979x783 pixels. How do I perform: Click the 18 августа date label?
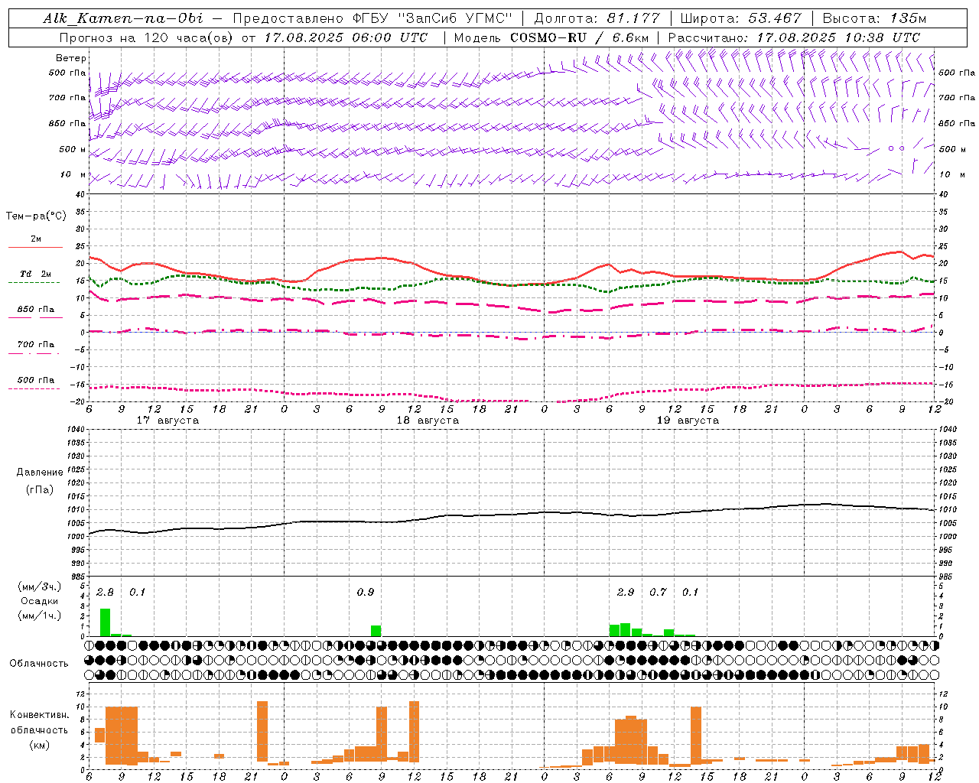pyautogui.click(x=428, y=421)
